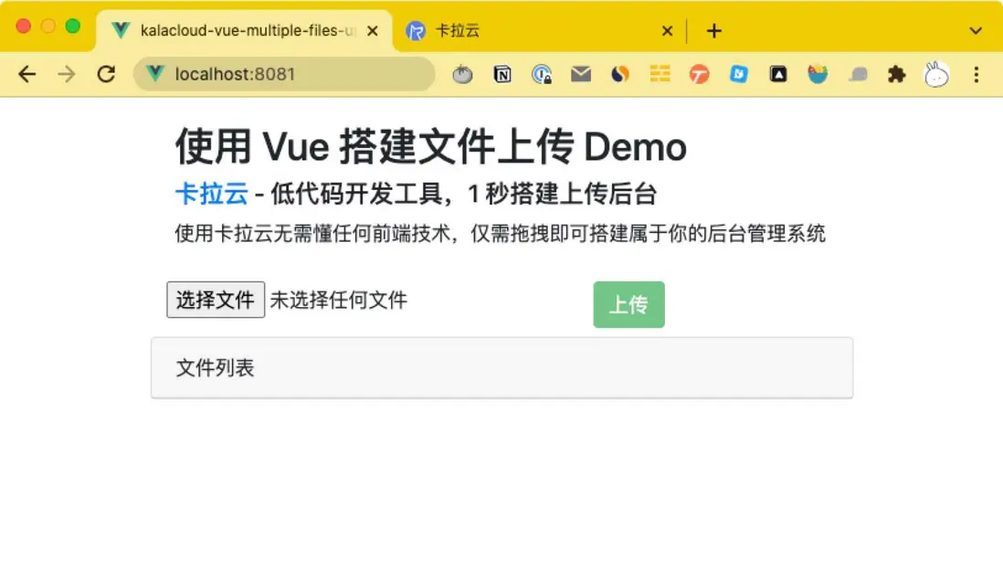Open the Extensions puzzle-piece menu

896,75
